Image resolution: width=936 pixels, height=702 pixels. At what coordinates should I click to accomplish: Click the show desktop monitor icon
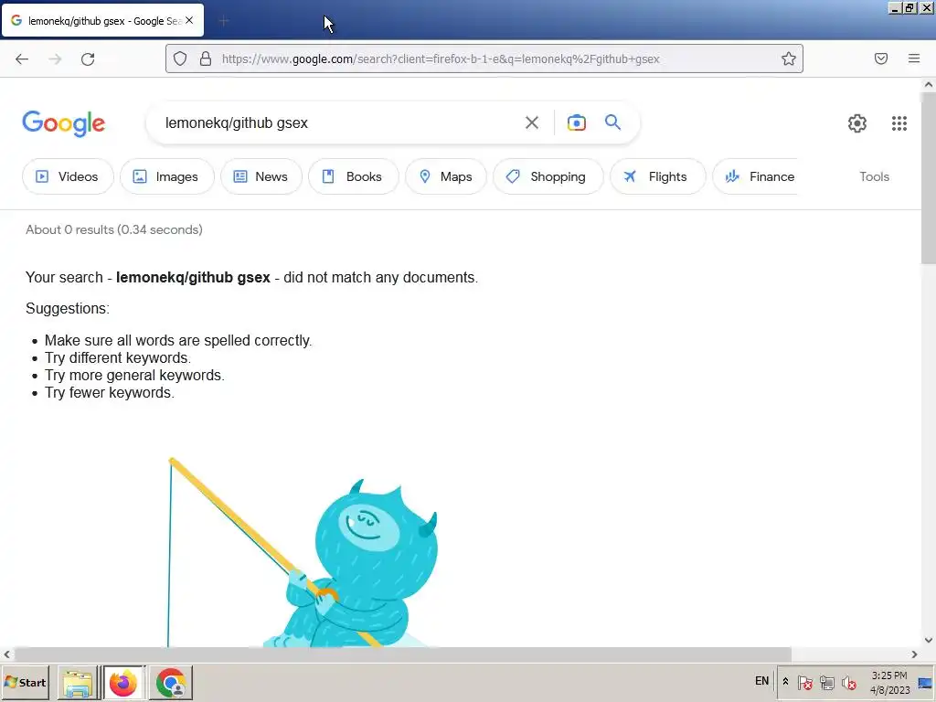[925, 683]
